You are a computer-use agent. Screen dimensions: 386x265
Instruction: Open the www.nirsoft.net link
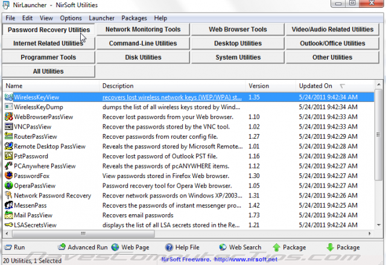pyautogui.click(x=245, y=260)
